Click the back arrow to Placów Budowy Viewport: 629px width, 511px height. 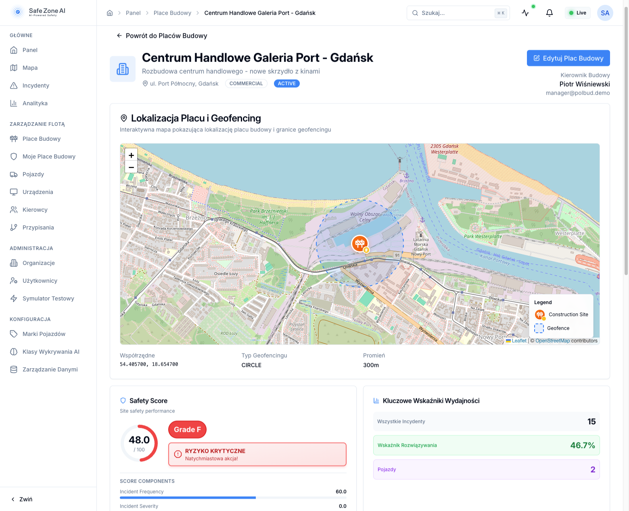pyautogui.click(x=119, y=36)
